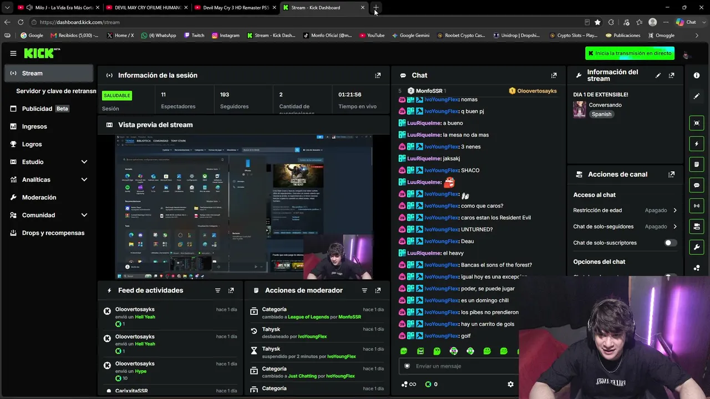Screen dimensions: 710x399
Task: Click the info icon in right rail
Action: click(x=697, y=75)
